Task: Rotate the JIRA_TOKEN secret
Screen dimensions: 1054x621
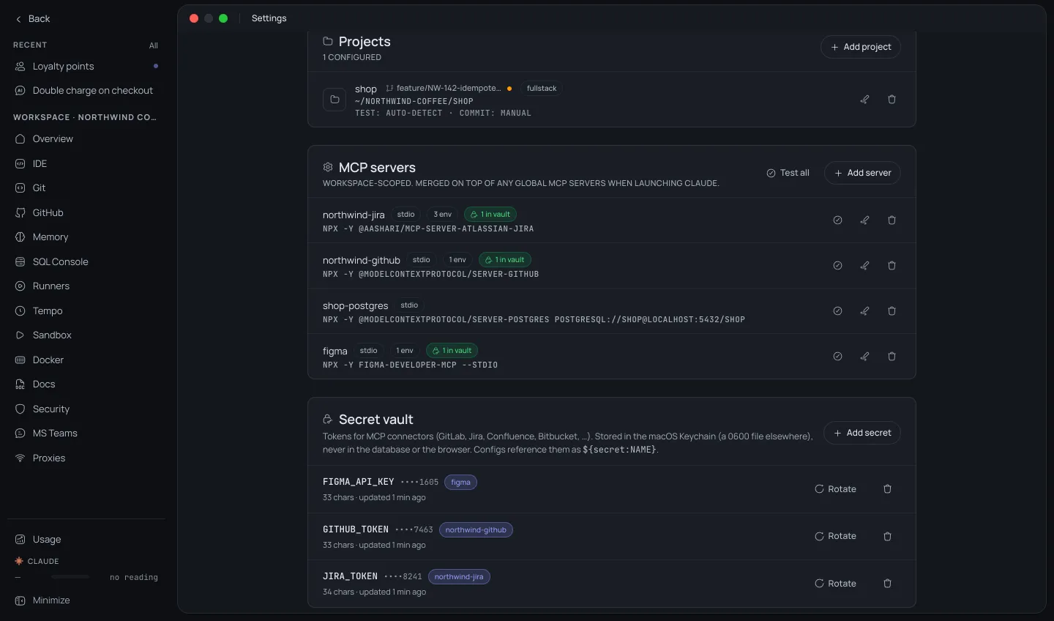Action: click(835, 584)
